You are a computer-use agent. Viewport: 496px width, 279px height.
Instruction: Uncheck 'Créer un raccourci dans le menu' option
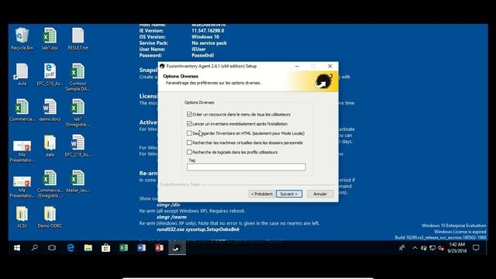(189, 114)
